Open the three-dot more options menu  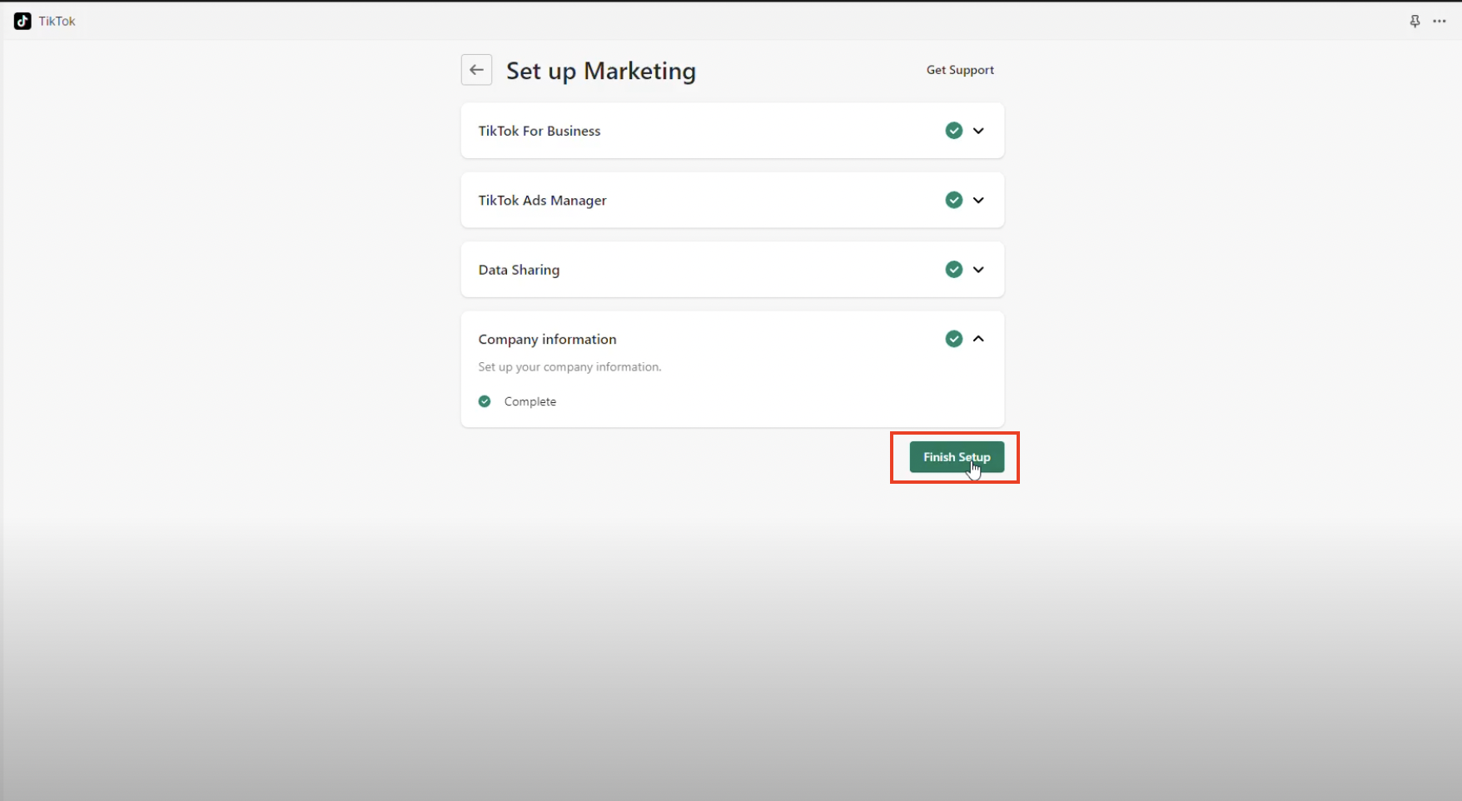(1440, 22)
